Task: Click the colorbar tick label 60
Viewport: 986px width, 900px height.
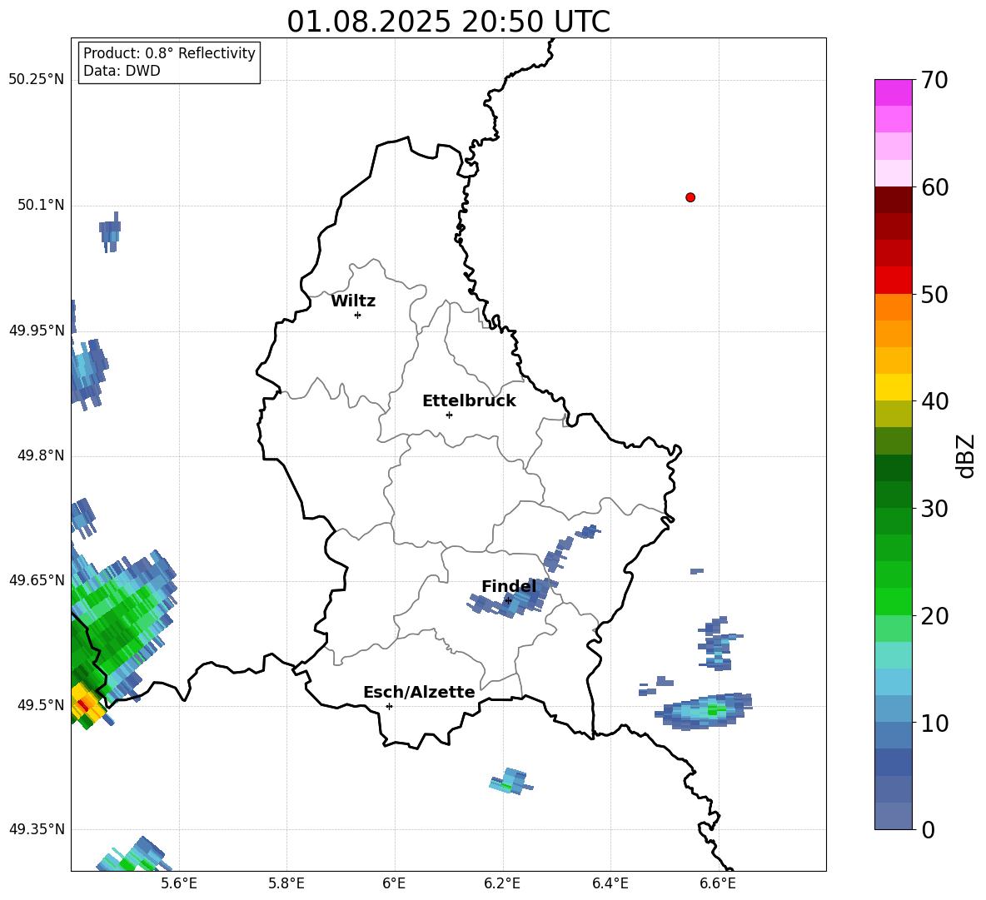Action: [934, 187]
